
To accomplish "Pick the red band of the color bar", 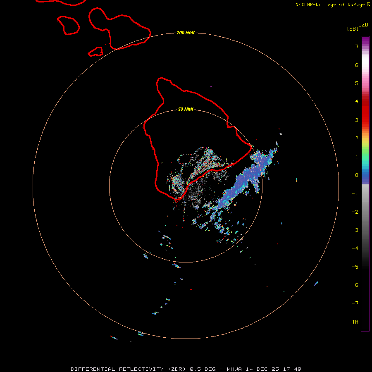I will [x=365, y=110].
